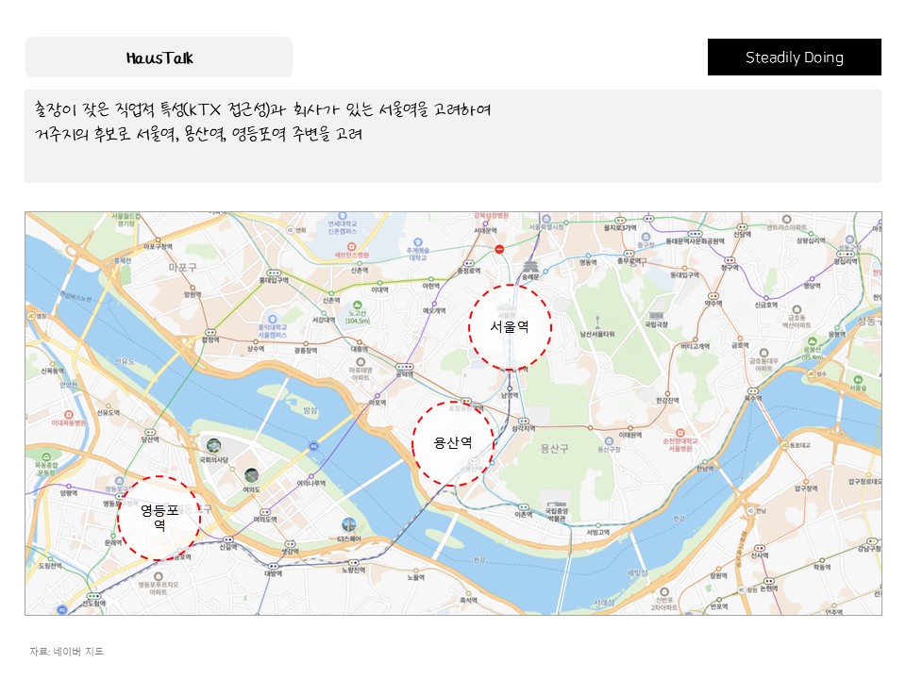This screenshot has height=679, width=906.
Task: Click the 신금호역 station label
Action: click(766, 305)
